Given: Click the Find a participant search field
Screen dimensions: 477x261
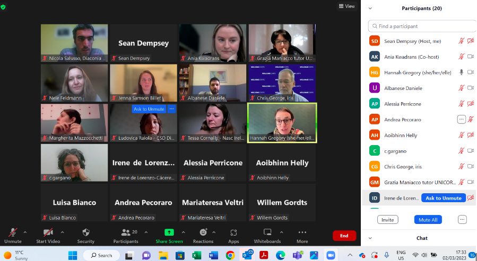Looking at the screenshot, I should click(422, 26).
